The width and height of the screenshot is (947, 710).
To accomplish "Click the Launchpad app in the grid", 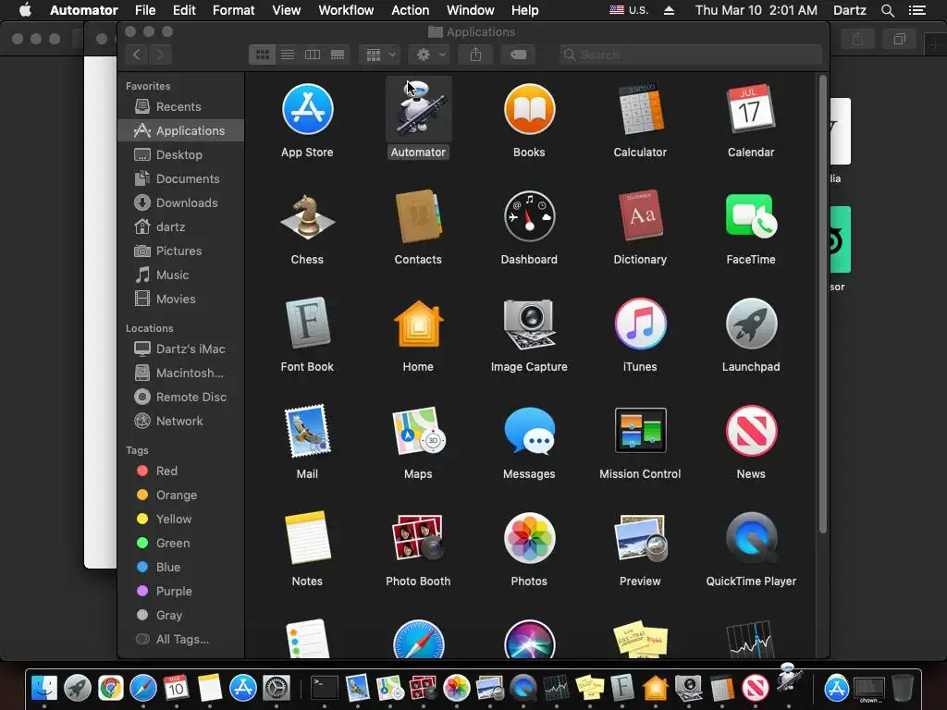I will [x=751, y=324].
